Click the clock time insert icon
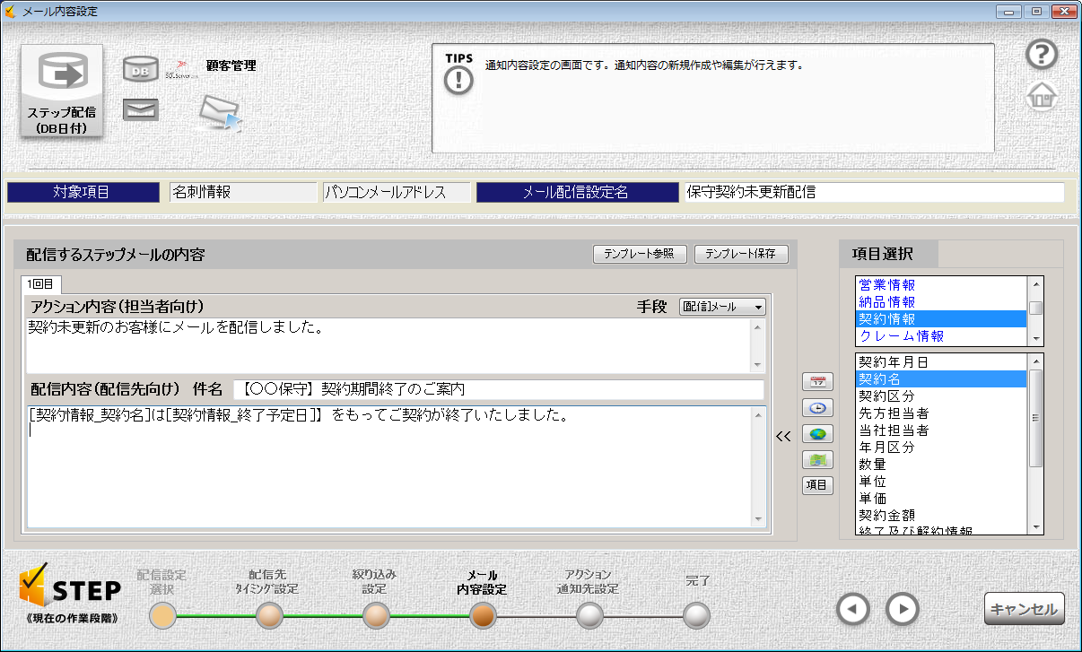 [x=817, y=408]
